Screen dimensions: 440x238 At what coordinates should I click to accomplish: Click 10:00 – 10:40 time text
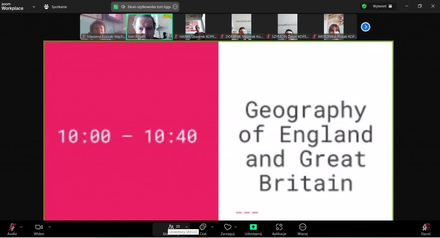pyautogui.click(x=127, y=137)
